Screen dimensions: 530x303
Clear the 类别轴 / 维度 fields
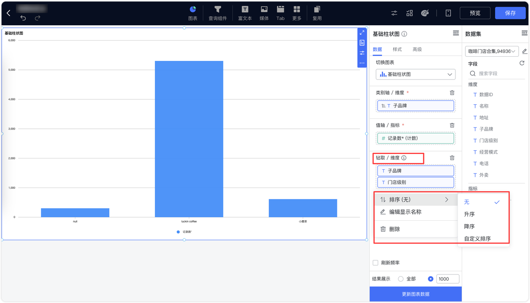tap(452, 93)
